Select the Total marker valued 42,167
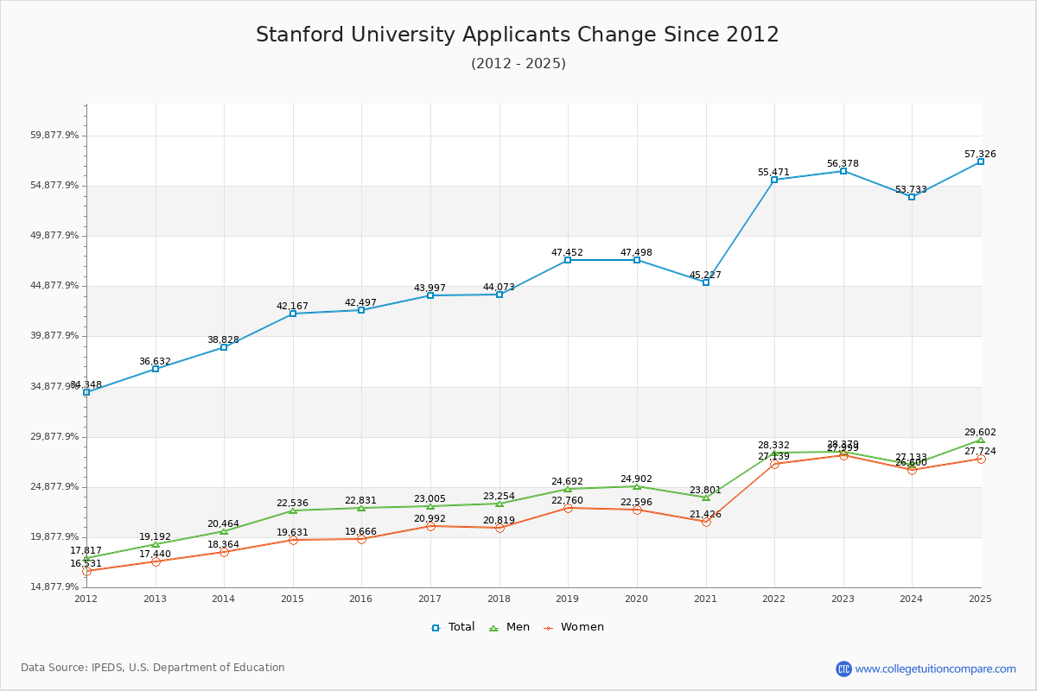Screen dimensions: 1037x691 point(293,314)
